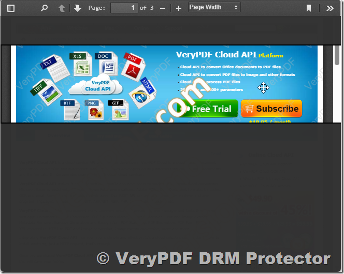Open the find-in-document search icon
This screenshot has width=344, height=274.
pos(45,8)
